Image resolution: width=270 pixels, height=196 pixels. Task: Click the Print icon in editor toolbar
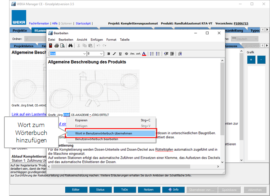point(57,46)
